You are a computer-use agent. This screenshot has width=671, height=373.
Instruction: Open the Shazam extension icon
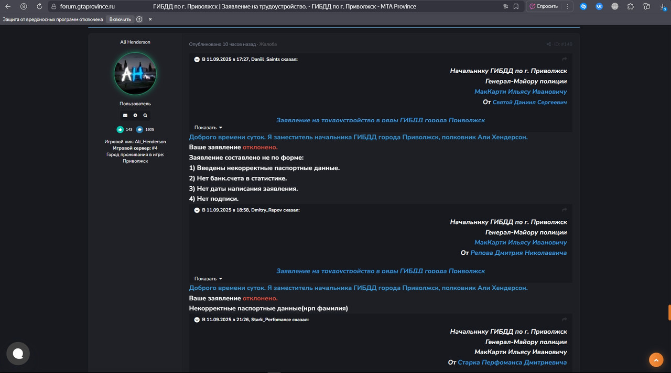tap(583, 6)
